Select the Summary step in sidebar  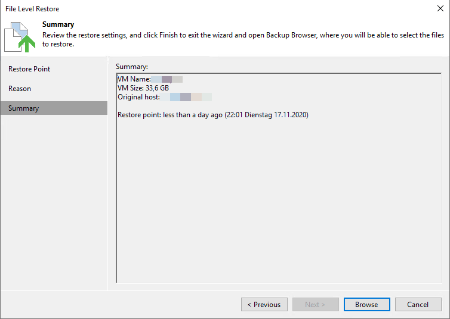pyautogui.click(x=54, y=108)
